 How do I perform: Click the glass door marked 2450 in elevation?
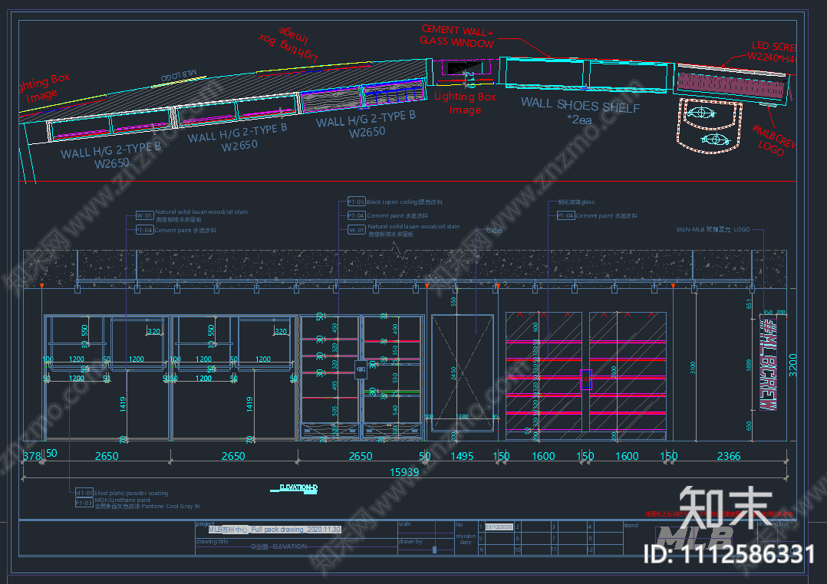(463, 373)
